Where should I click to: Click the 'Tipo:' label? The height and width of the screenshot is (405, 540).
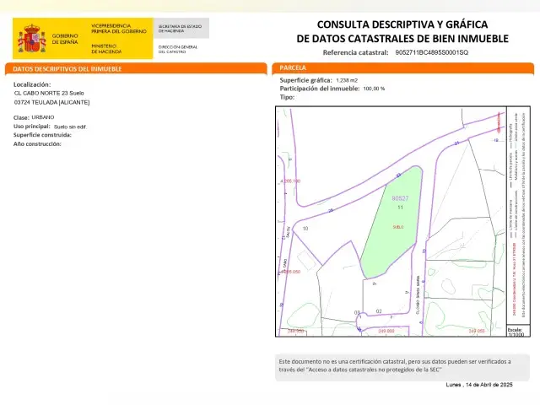[287, 97]
